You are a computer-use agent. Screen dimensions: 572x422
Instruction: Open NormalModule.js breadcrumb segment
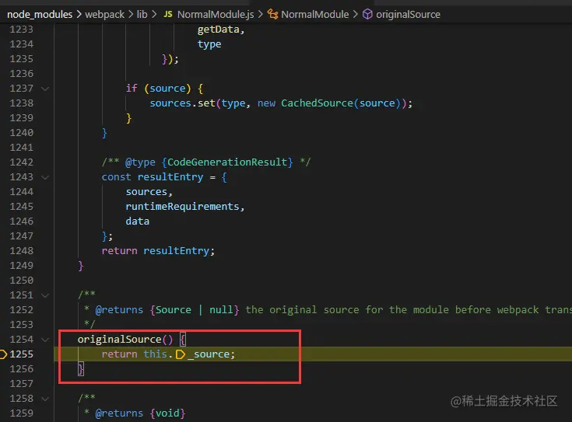pyautogui.click(x=216, y=15)
